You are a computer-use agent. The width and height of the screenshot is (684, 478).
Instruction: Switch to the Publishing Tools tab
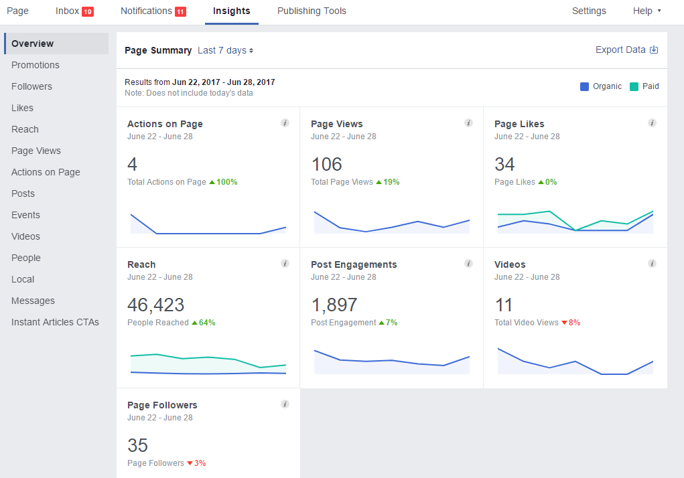tap(312, 11)
